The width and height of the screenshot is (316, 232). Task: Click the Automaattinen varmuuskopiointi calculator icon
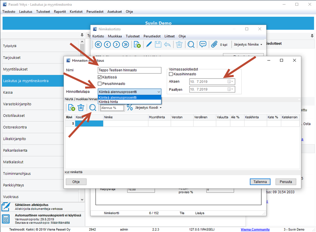tap(6, 219)
